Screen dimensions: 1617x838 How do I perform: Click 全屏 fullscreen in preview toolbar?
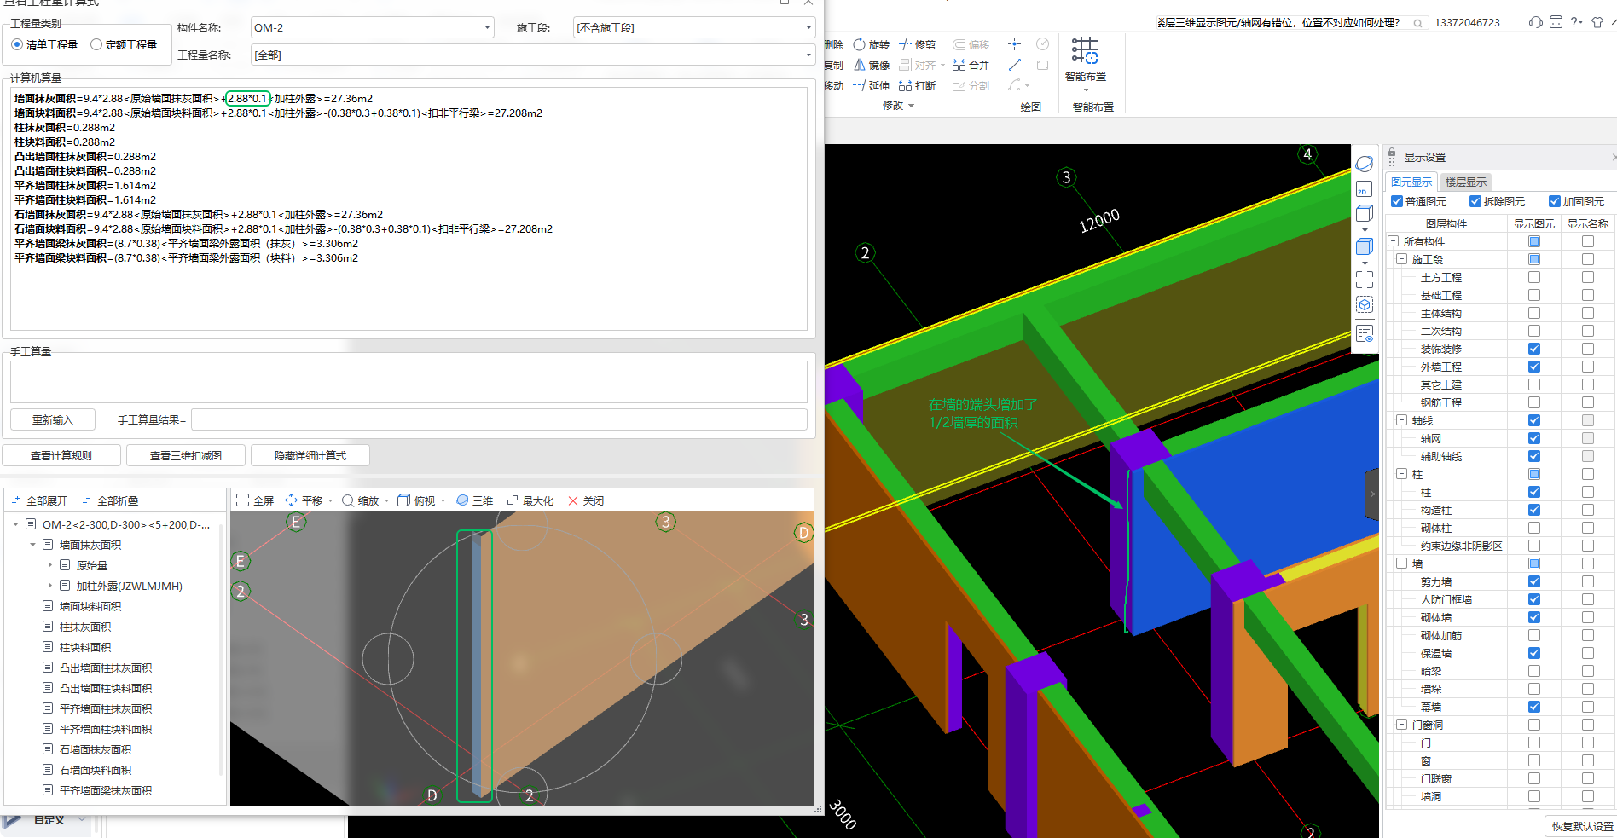click(255, 501)
